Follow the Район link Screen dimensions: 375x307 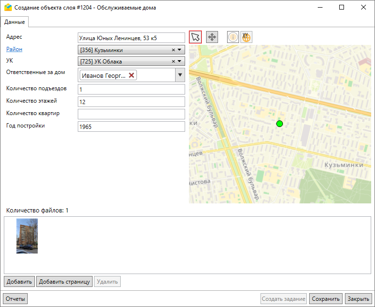[14, 49]
